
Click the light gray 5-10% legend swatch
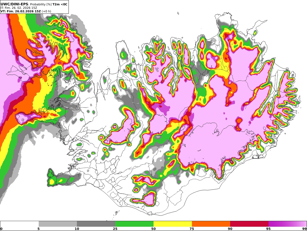click(58, 224)
